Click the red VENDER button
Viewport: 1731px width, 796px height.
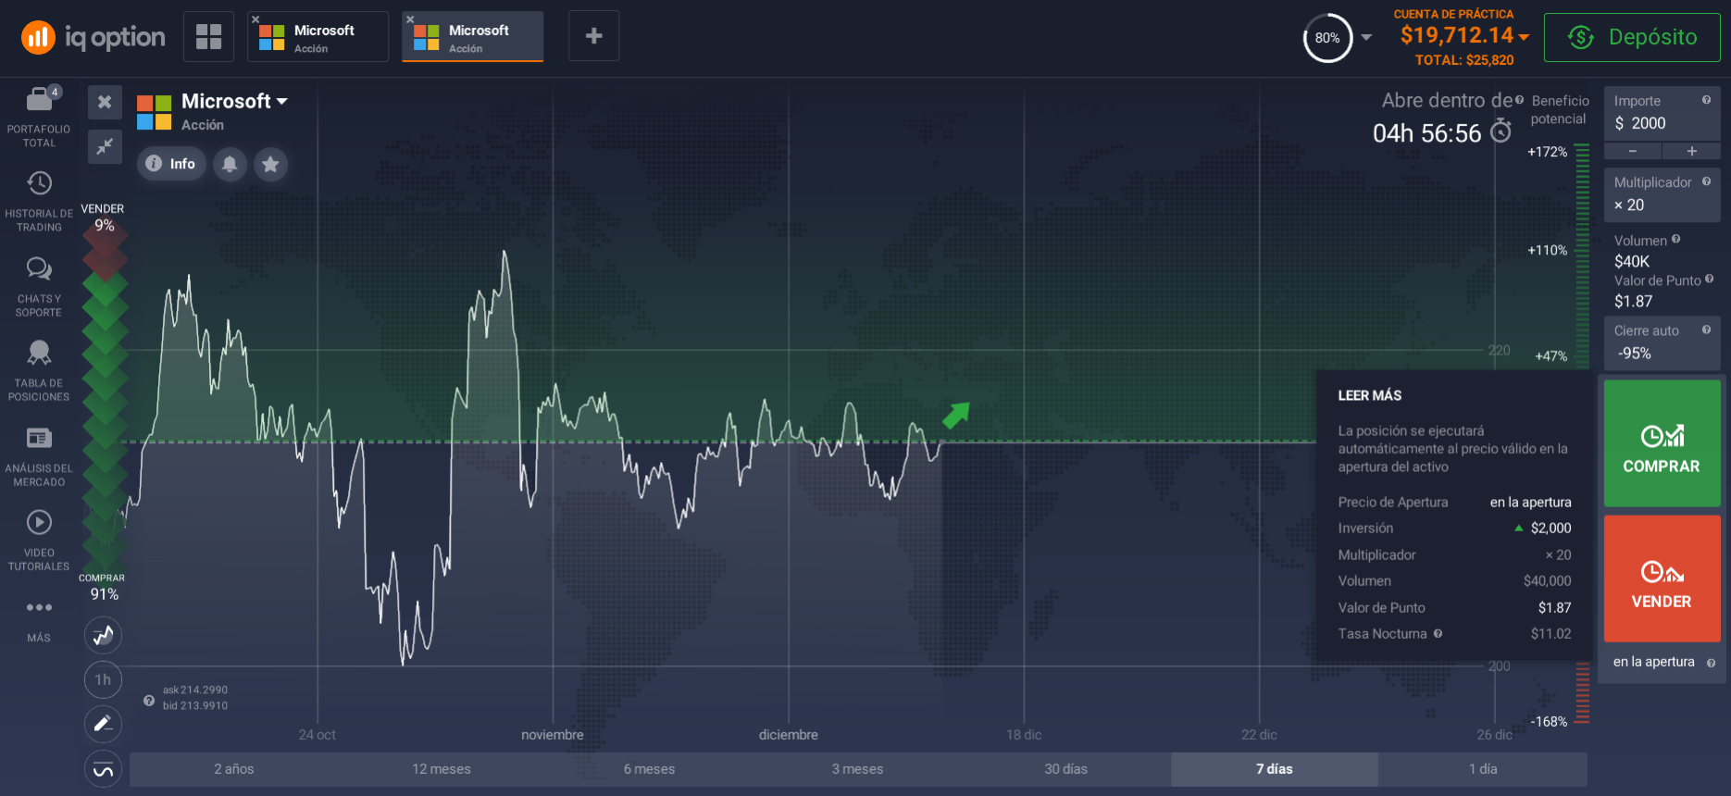click(1662, 578)
